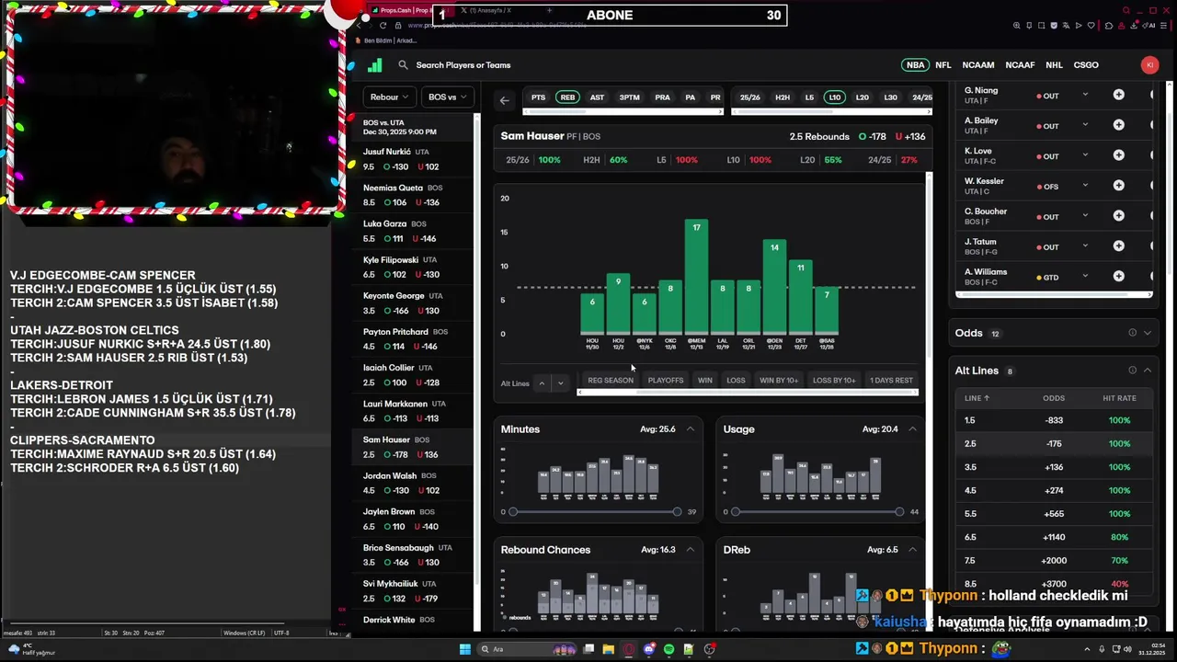Collapse the Usage chart panel
Image resolution: width=1177 pixels, height=662 pixels.
click(x=912, y=429)
